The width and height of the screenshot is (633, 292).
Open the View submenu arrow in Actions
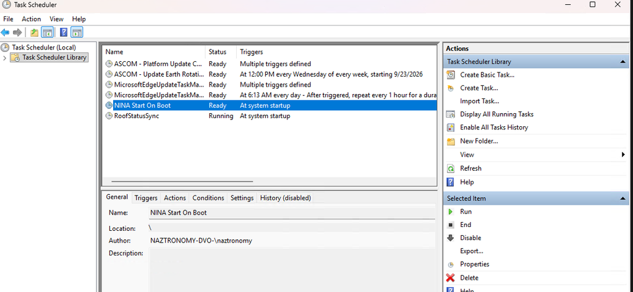(x=623, y=155)
